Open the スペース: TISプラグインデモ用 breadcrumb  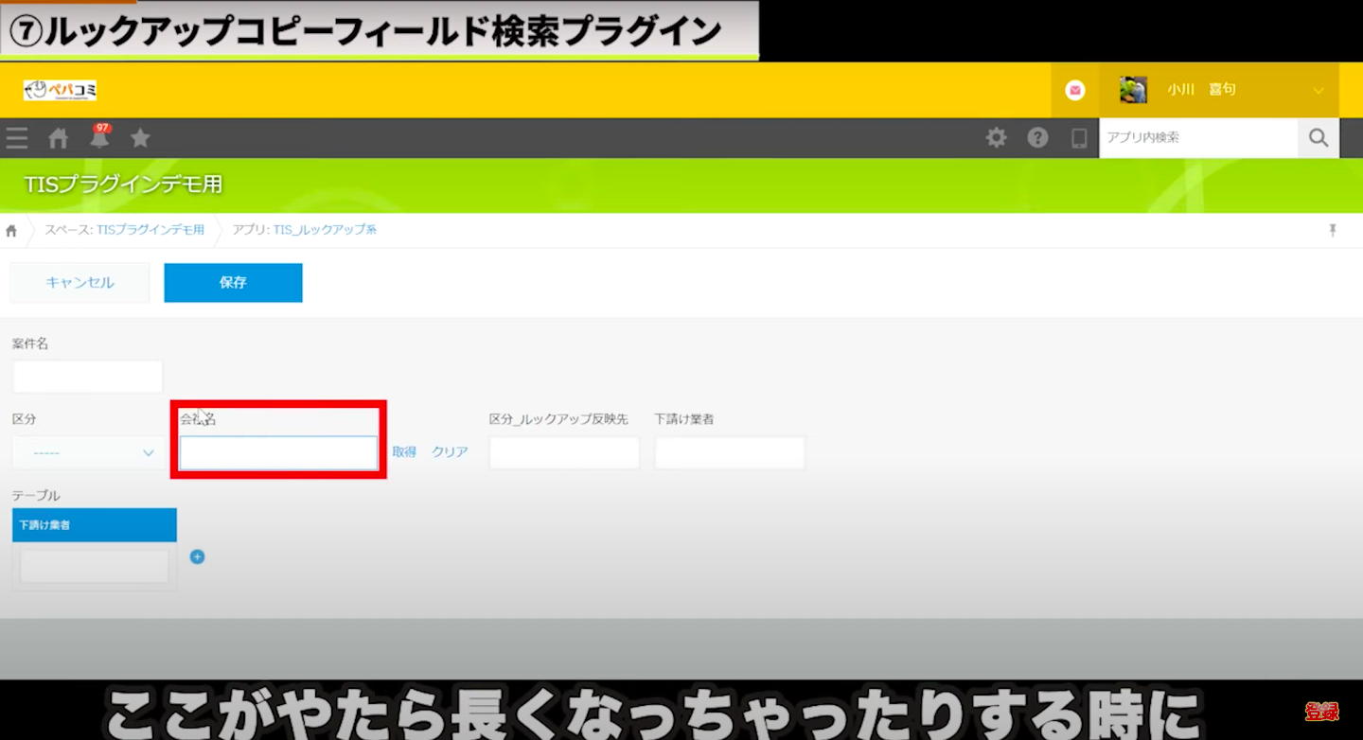[x=124, y=230]
